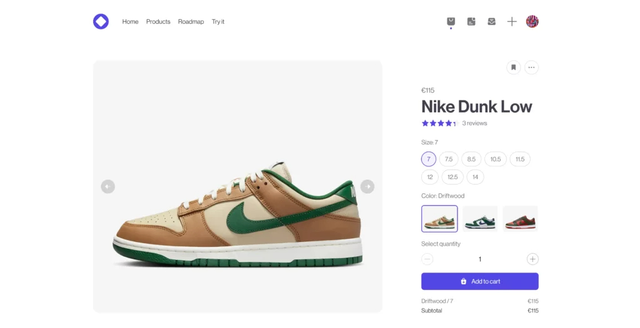Click the plus icon in header

(x=512, y=21)
